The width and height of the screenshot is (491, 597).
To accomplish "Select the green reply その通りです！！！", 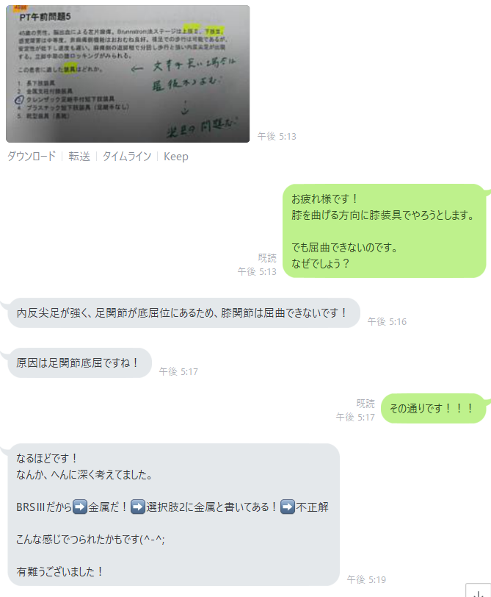I will 433,409.
